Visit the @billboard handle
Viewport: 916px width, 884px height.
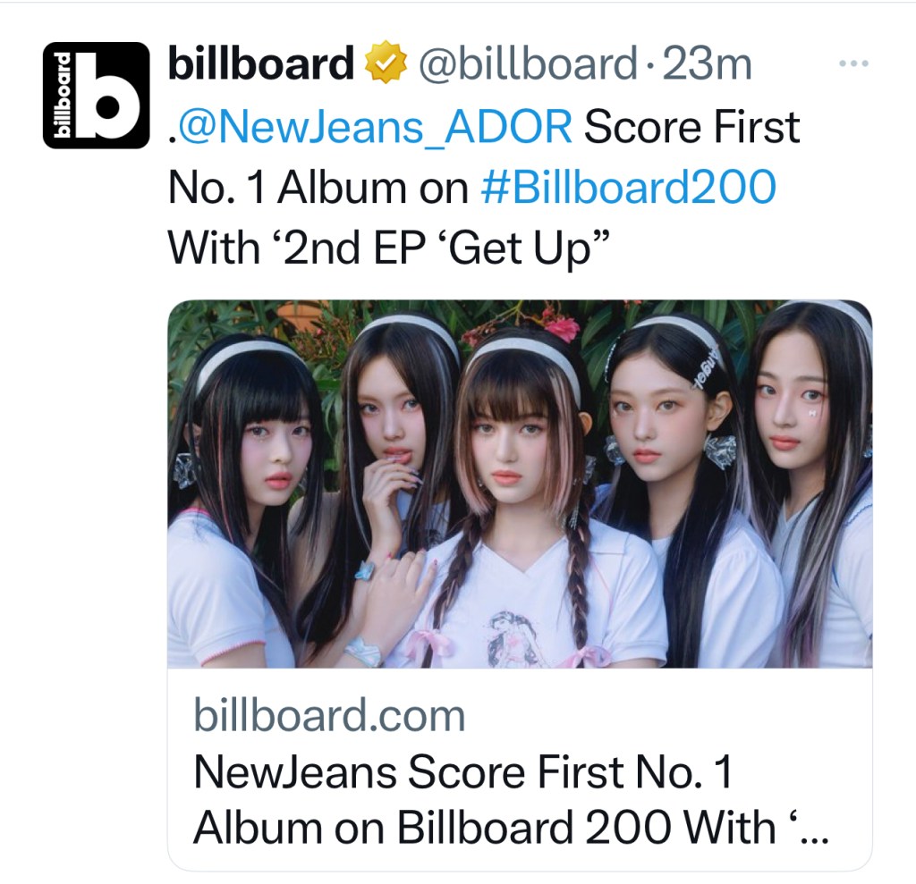(528, 63)
